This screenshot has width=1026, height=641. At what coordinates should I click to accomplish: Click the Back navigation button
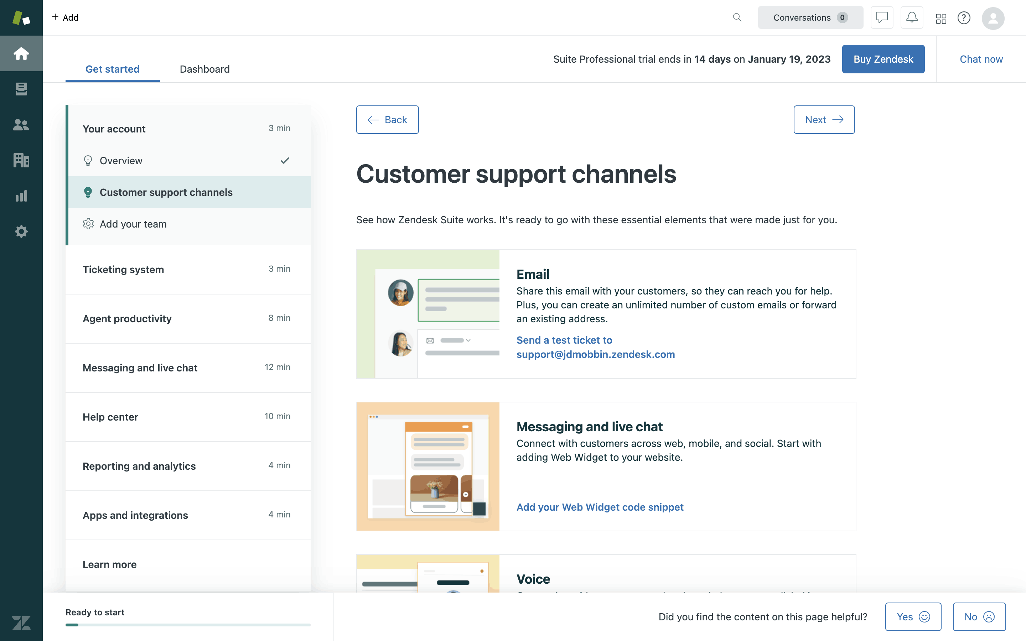(x=387, y=119)
